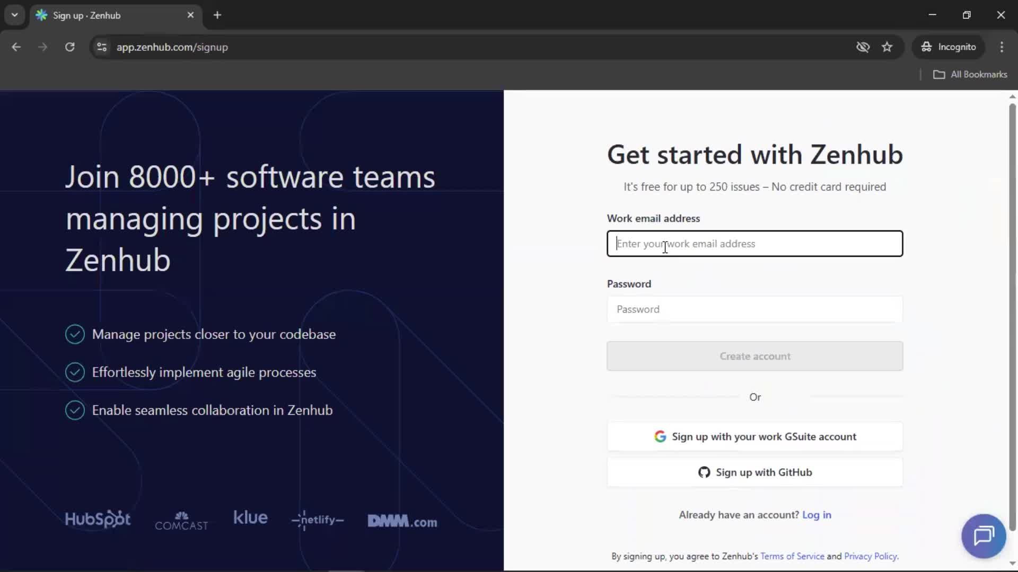Click the Password input field
The image size is (1018, 572).
point(754,309)
